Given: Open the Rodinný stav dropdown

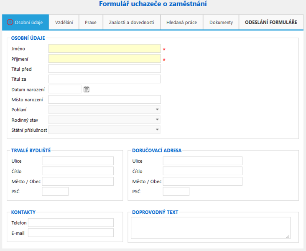Looking at the screenshot, I should 105,120.
